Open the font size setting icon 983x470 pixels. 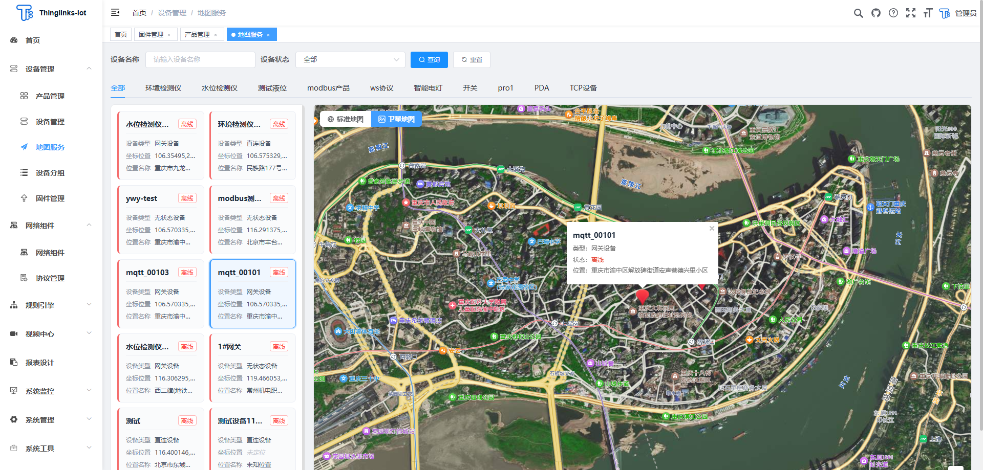(x=928, y=13)
